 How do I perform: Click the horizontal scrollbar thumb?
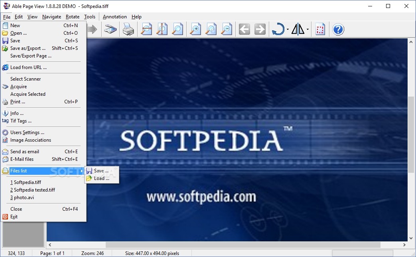(x=243, y=245)
